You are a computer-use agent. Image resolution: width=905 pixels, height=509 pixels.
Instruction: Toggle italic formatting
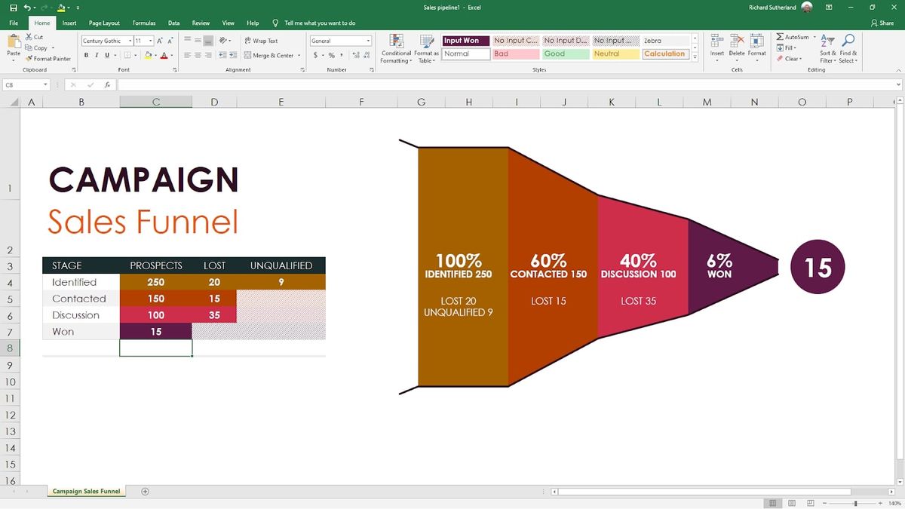(96, 55)
